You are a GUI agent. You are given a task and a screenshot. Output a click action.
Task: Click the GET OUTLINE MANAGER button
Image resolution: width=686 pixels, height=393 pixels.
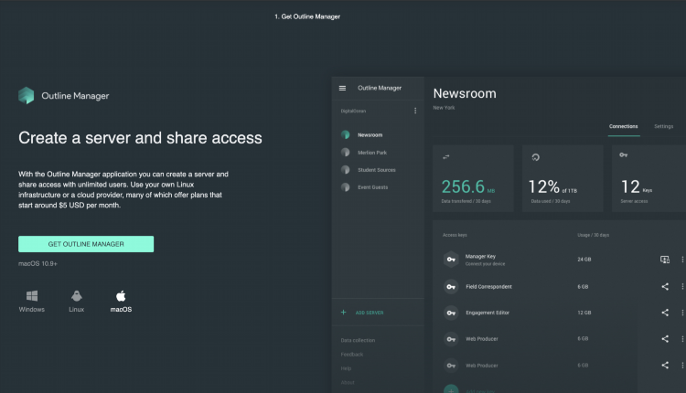point(86,244)
